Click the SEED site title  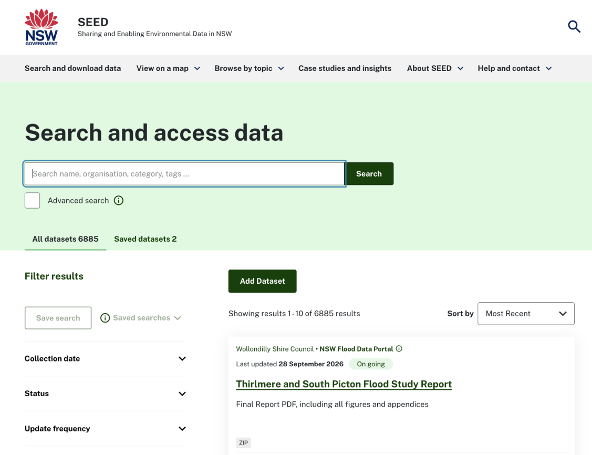[93, 22]
